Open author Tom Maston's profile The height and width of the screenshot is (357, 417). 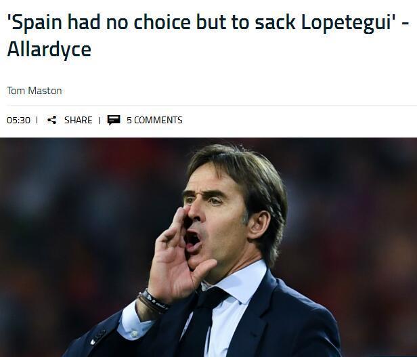[35, 91]
